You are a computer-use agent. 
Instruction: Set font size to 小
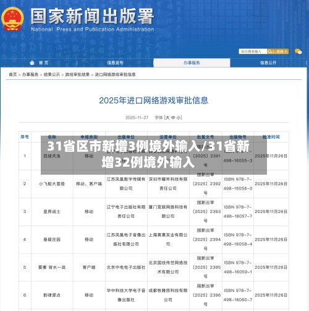179,118
